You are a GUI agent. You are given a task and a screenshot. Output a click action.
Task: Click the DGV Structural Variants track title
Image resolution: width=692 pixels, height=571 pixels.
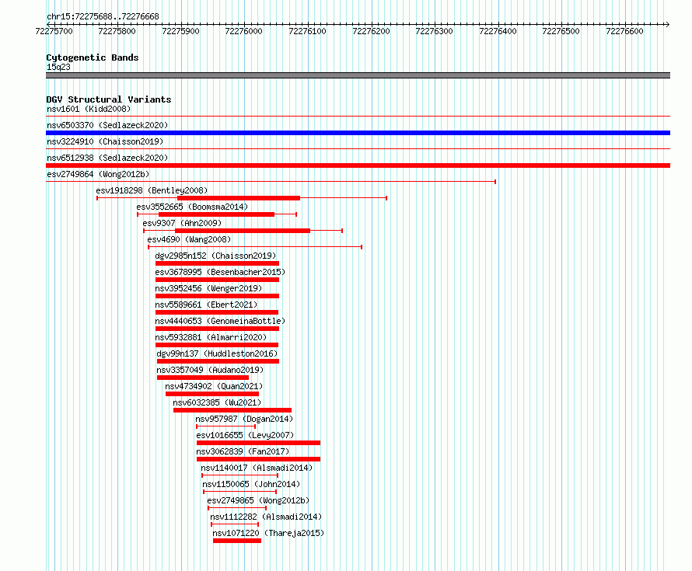[x=109, y=99]
